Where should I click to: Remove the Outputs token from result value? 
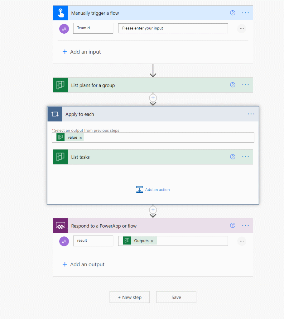152,241
